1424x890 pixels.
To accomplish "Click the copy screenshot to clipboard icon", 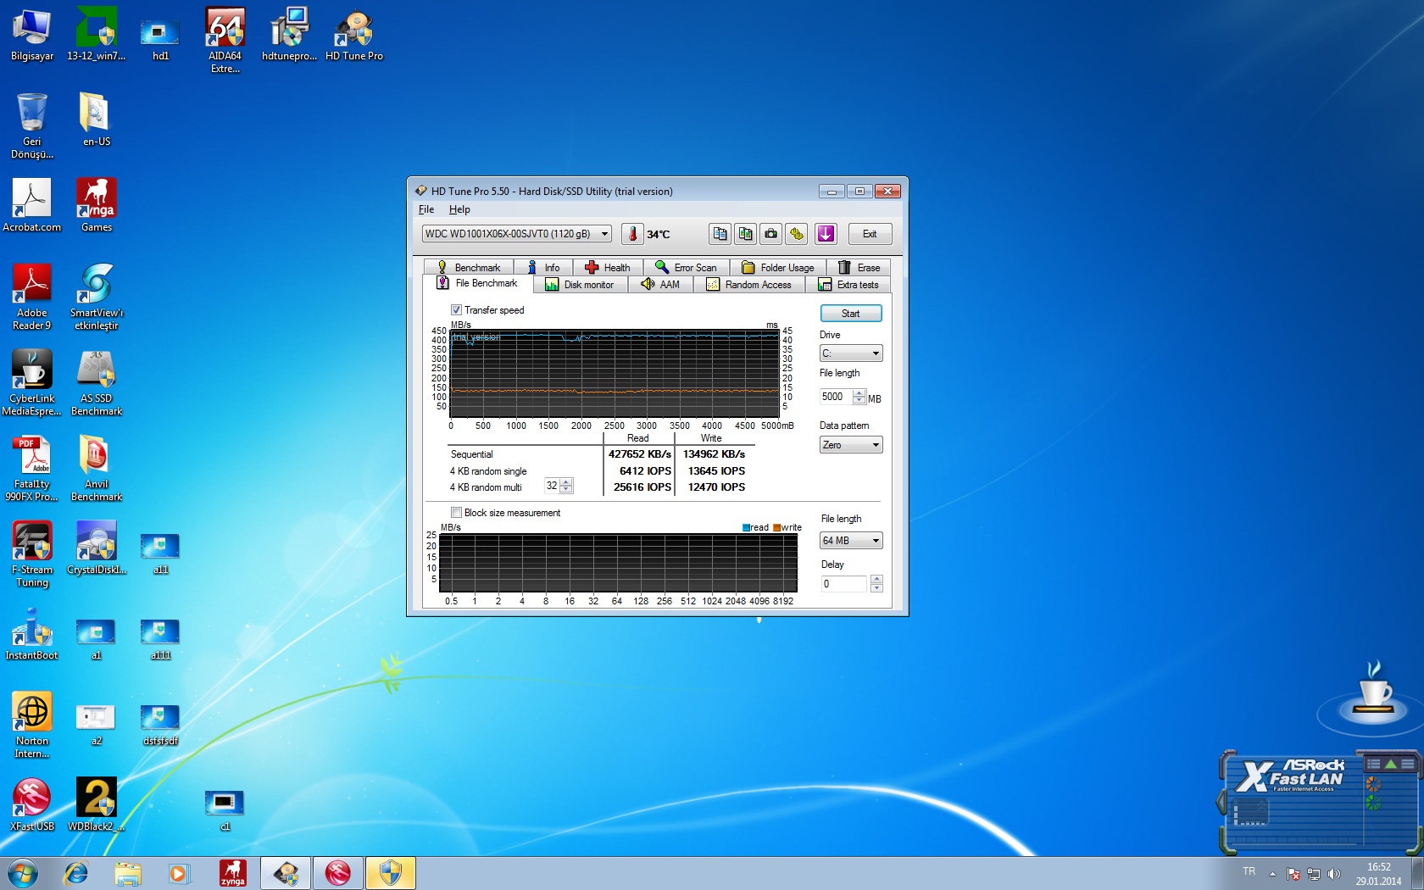I will click(x=745, y=234).
